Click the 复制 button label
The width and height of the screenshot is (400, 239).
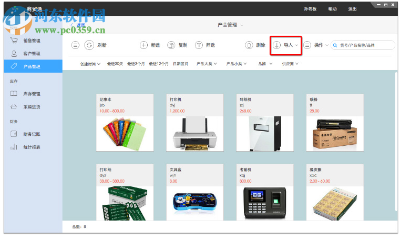click(182, 45)
